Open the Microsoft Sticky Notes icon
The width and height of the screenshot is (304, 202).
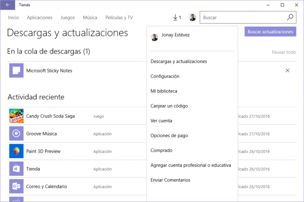(16, 70)
